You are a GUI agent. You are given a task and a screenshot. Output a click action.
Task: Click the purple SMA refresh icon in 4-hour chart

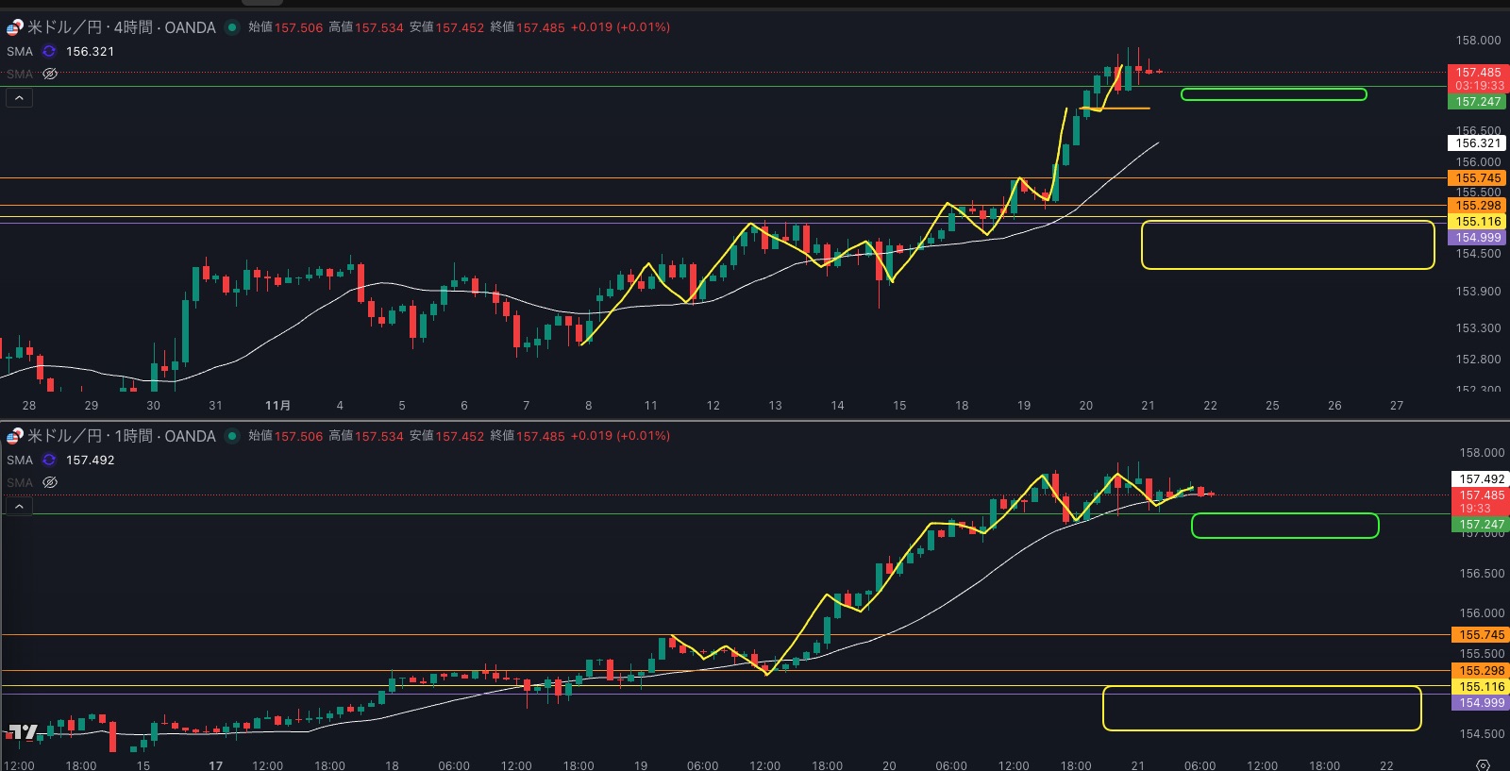click(49, 52)
